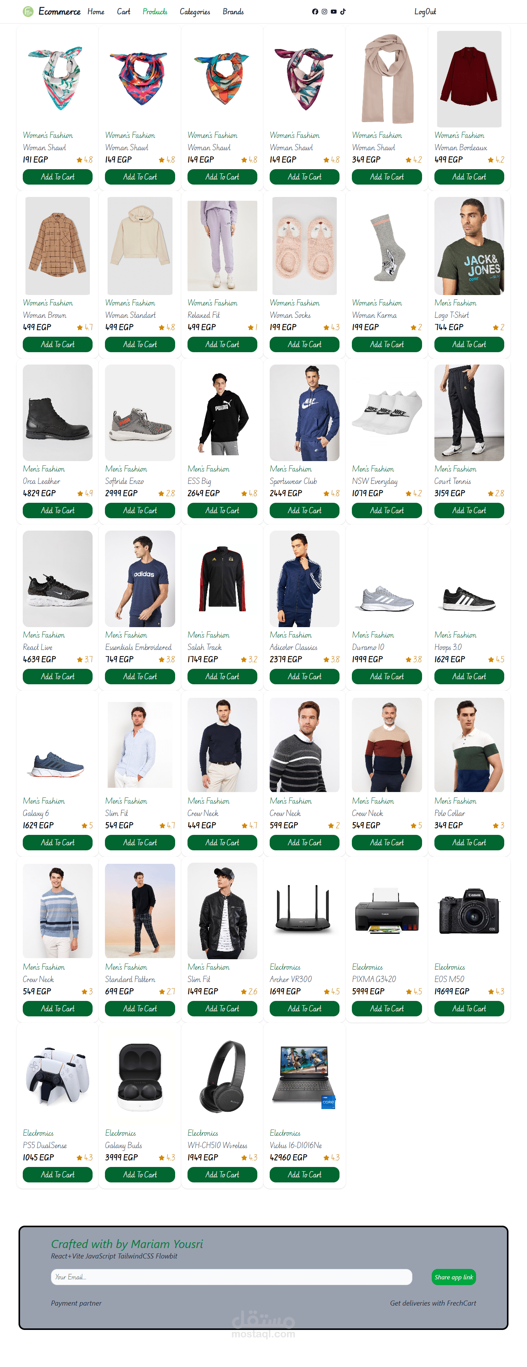The image size is (527, 1367).
Task: Focus the Your Email input field
Action: point(231,1277)
